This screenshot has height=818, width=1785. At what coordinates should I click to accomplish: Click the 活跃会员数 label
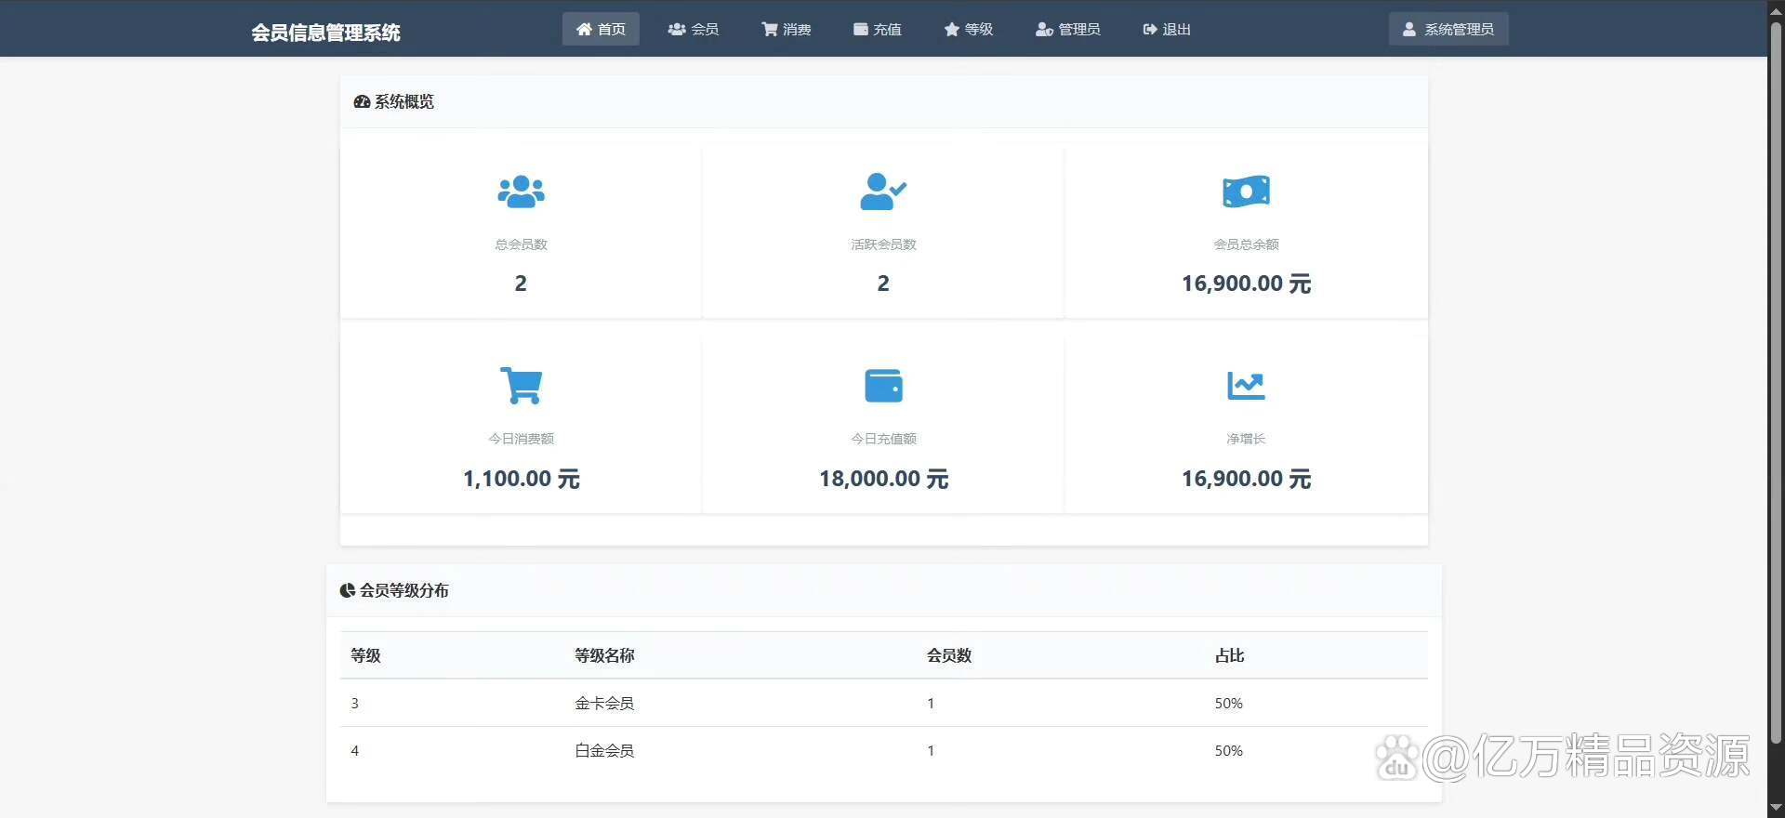tap(883, 244)
